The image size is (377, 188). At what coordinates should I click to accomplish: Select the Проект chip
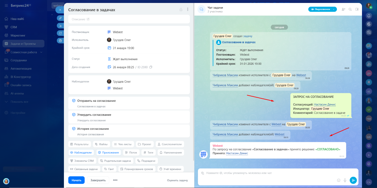tap(144, 144)
